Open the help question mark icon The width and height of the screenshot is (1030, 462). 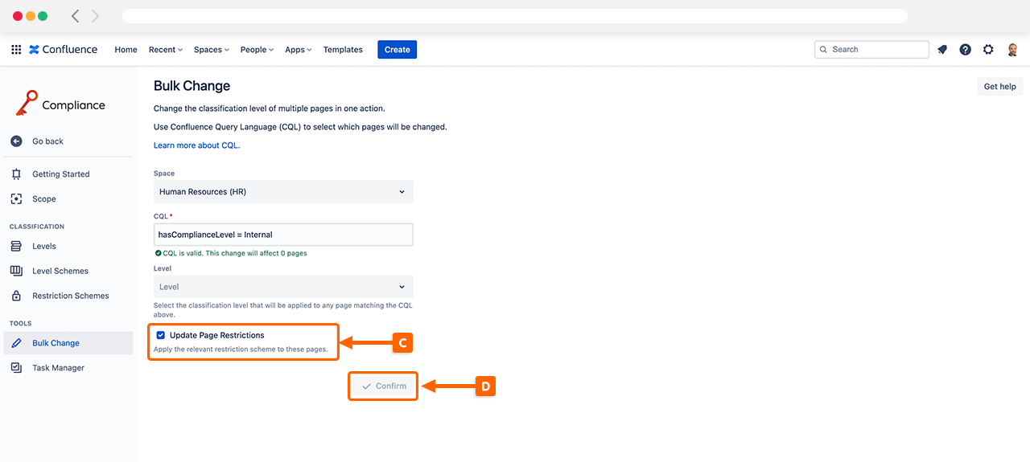click(x=965, y=50)
